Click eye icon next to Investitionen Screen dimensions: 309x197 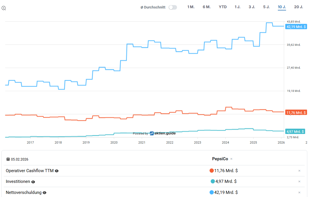click(33, 182)
